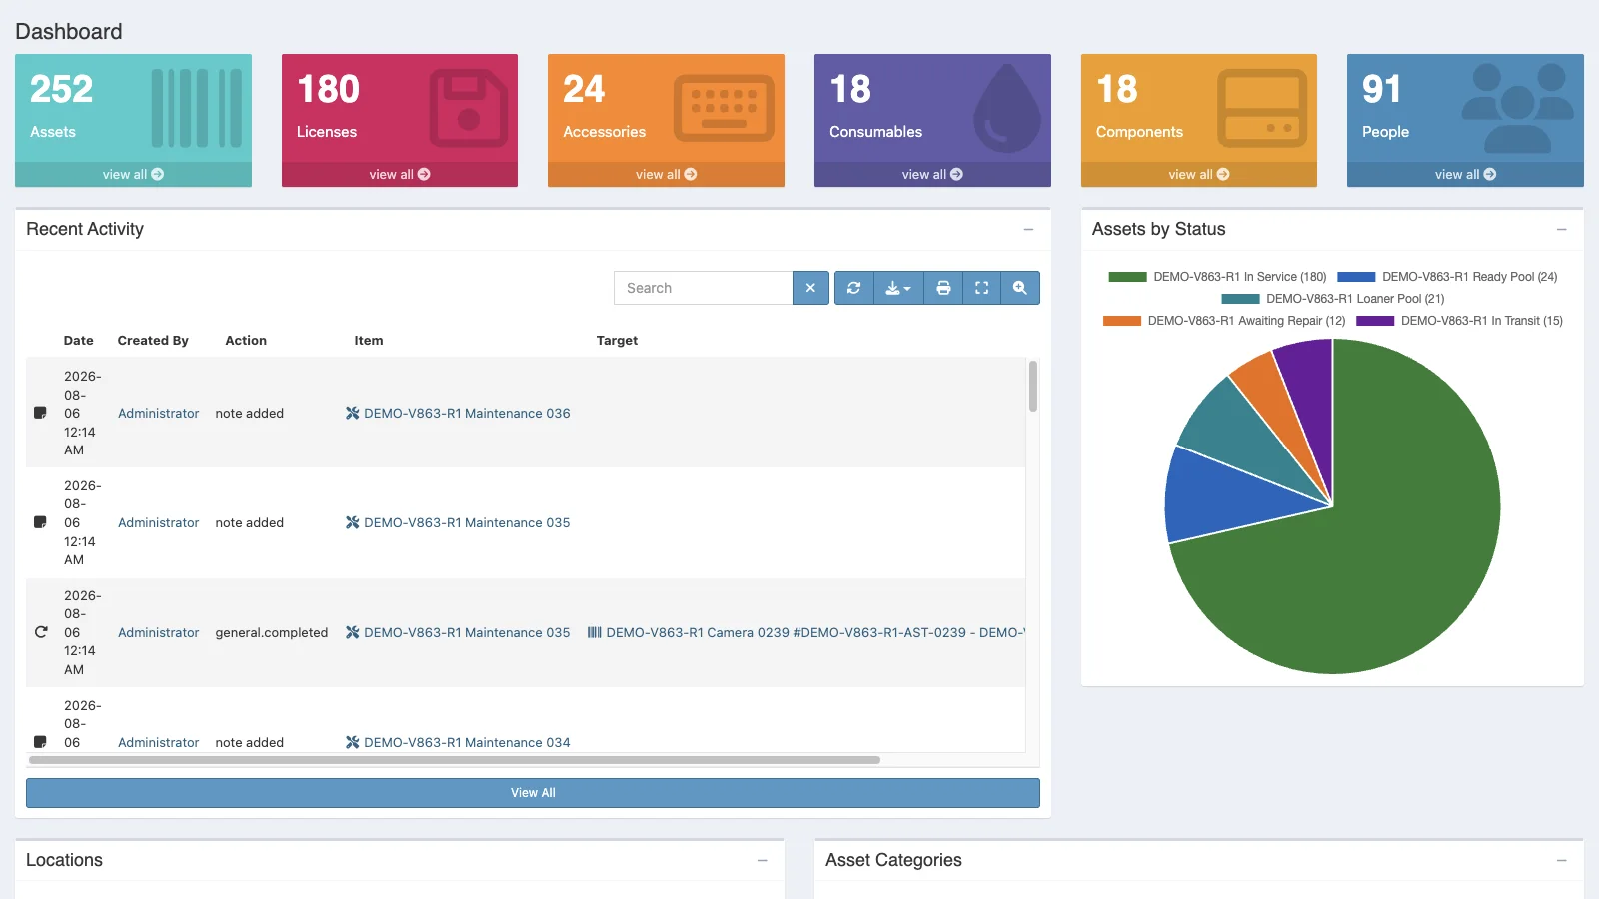
Task: Toggle the Ready Pool legend item
Action: point(1447,277)
